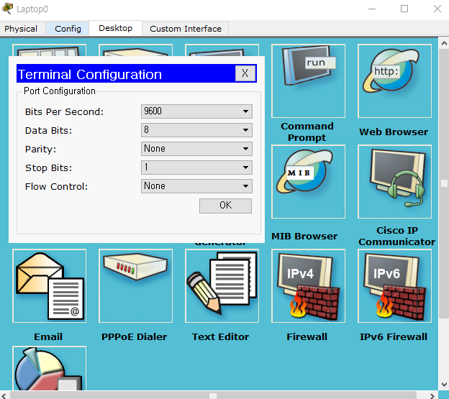Screen dimensions: 449x399
Task: Expand the Flow Control dropdown
Action: click(196, 186)
